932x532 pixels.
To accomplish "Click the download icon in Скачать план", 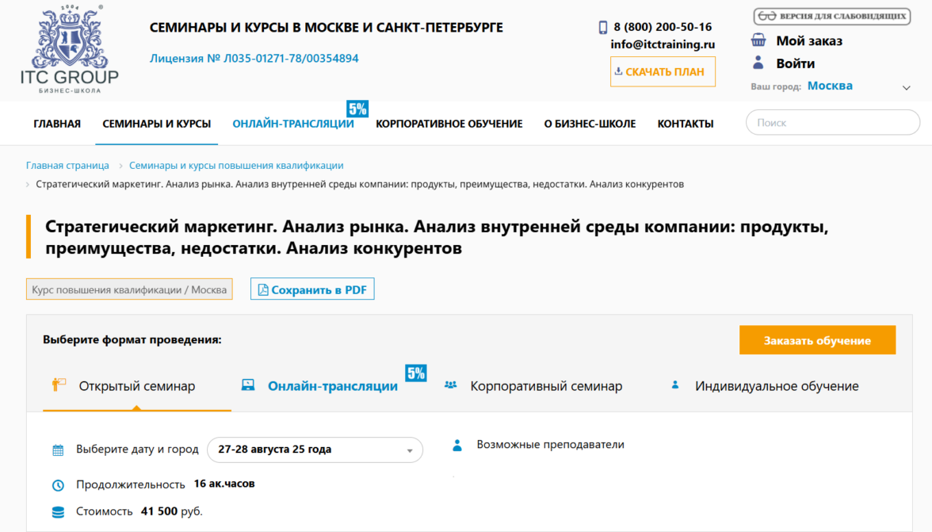I will point(618,71).
